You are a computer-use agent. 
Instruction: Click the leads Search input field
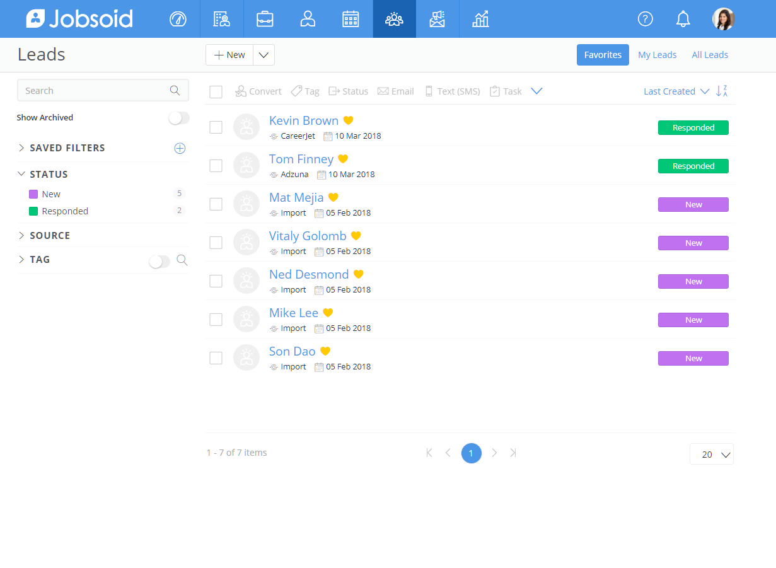(95, 91)
